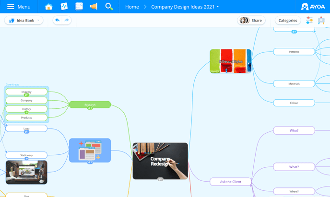The image size is (330, 197).
Task: Open attachment badge under blue image branch
Action: tap(90, 162)
